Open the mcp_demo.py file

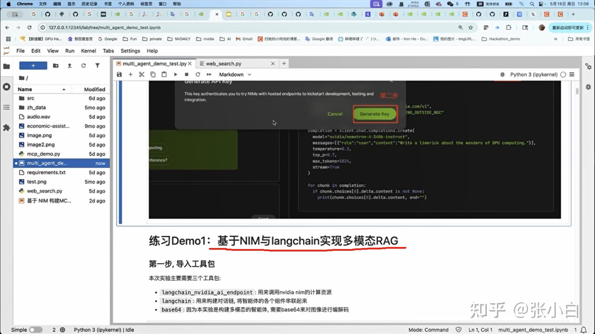click(x=62, y=154)
